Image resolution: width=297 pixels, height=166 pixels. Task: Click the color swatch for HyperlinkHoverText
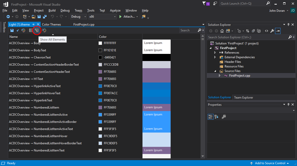point(100,93)
